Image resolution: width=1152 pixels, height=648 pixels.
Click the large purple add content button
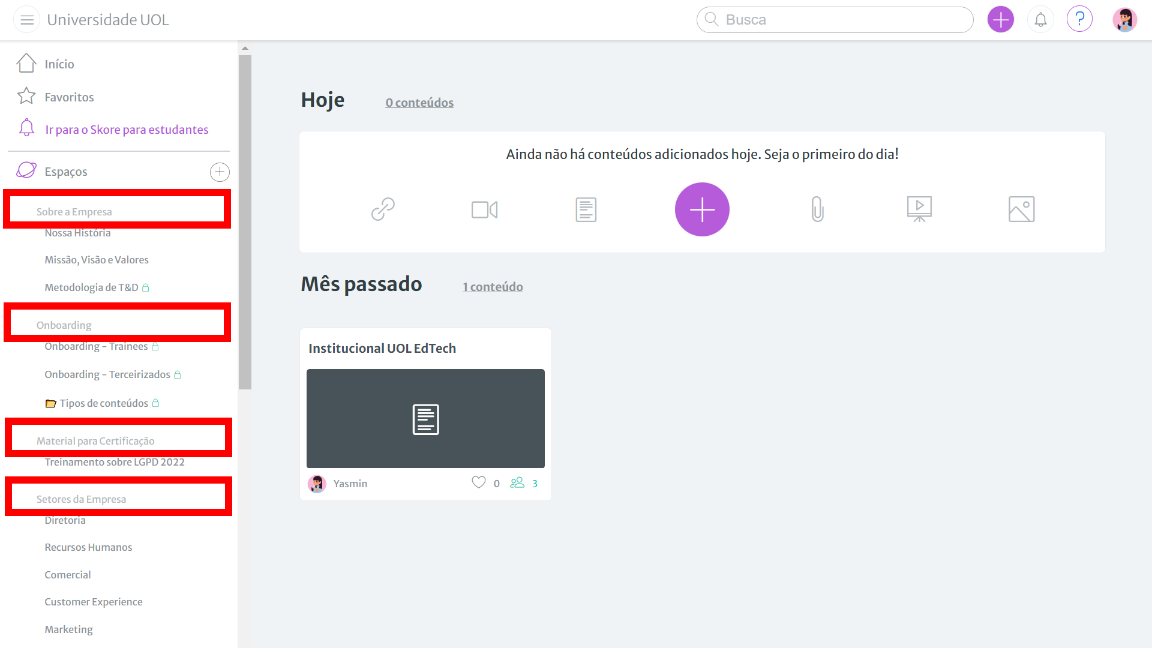pyautogui.click(x=702, y=209)
